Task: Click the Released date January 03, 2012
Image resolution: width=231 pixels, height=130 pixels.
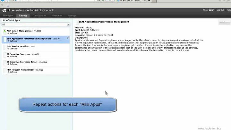Action: pyautogui.click(x=99, y=35)
